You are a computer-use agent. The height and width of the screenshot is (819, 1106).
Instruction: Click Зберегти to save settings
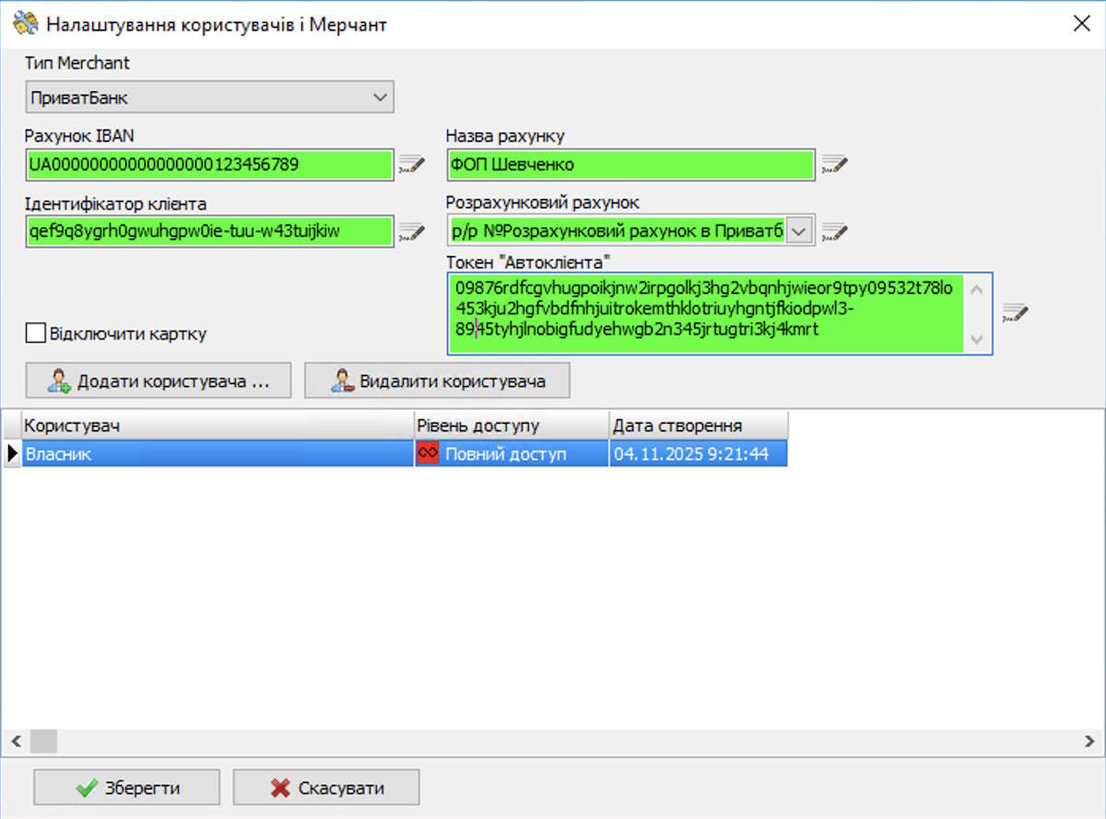(127, 789)
